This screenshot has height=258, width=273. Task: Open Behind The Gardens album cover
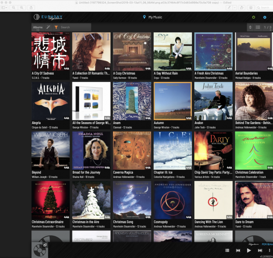(x=254, y=101)
